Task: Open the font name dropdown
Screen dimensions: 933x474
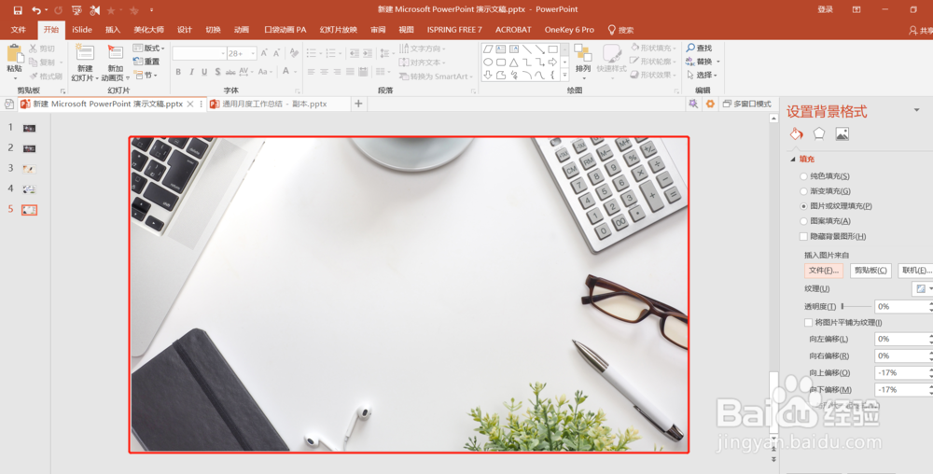Action: (x=223, y=53)
